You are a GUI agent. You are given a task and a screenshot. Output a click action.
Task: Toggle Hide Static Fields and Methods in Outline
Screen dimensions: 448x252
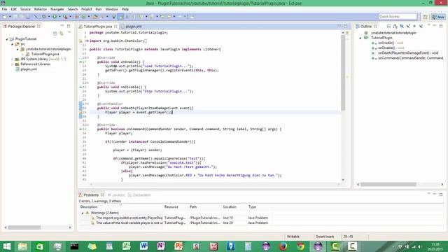point(408,26)
